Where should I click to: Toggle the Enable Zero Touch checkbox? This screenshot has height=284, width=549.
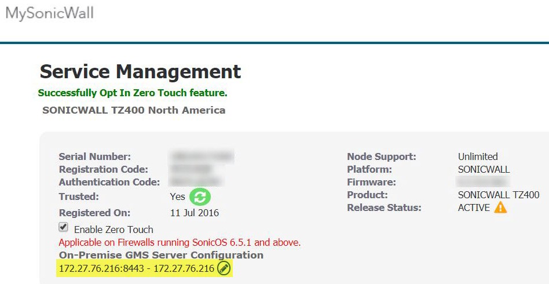pos(64,228)
